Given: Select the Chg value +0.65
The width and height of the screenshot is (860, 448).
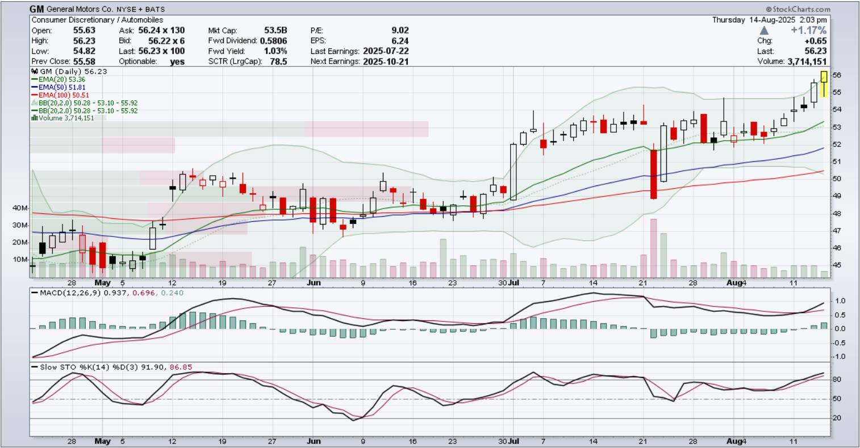Looking at the screenshot, I should coord(816,41).
